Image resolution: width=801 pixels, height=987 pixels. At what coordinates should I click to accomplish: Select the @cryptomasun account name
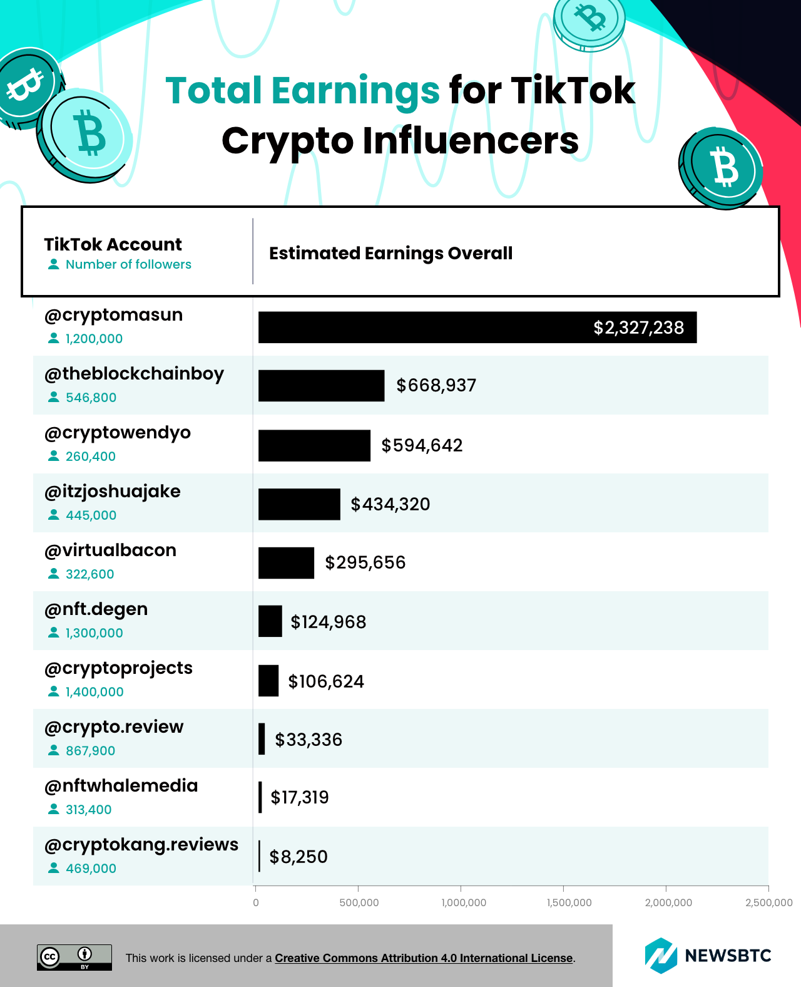pyautogui.click(x=113, y=314)
